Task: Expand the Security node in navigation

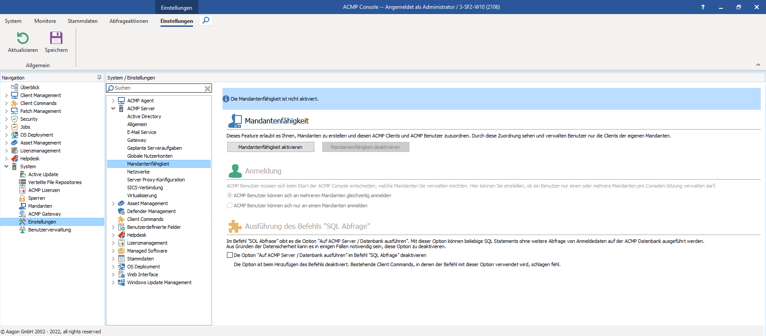Action: click(6, 119)
